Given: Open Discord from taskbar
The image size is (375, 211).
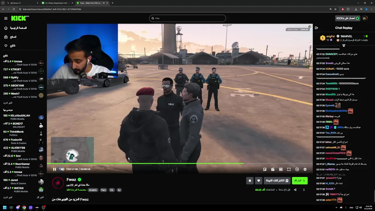Looking at the screenshot, I should click(x=18, y=207).
